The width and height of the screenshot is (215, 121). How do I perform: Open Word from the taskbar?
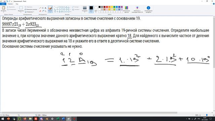63,119
